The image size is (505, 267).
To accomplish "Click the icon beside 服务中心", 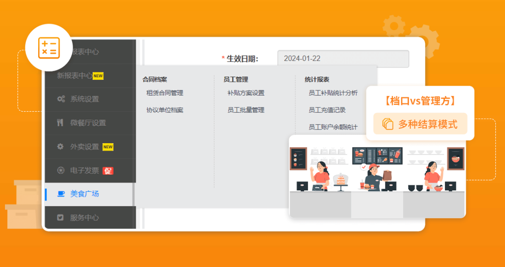I will tap(61, 217).
